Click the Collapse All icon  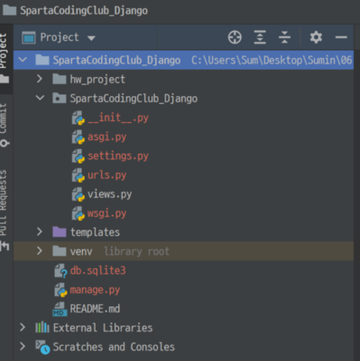coord(284,37)
